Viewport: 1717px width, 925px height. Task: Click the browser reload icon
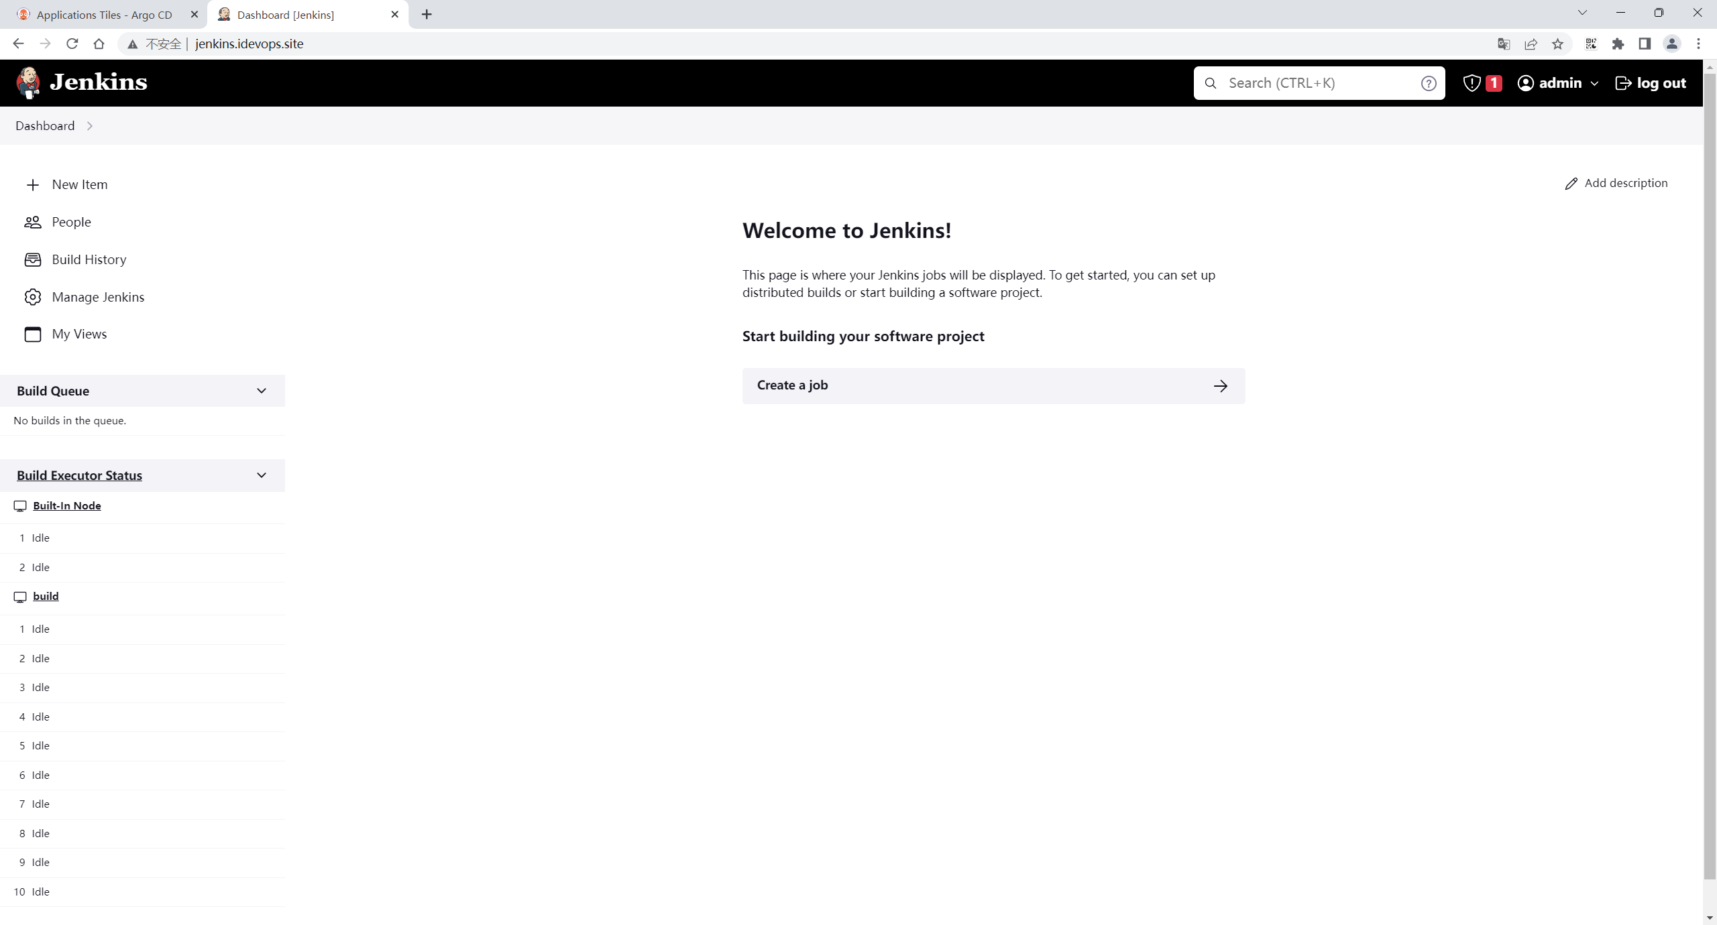point(72,44)
